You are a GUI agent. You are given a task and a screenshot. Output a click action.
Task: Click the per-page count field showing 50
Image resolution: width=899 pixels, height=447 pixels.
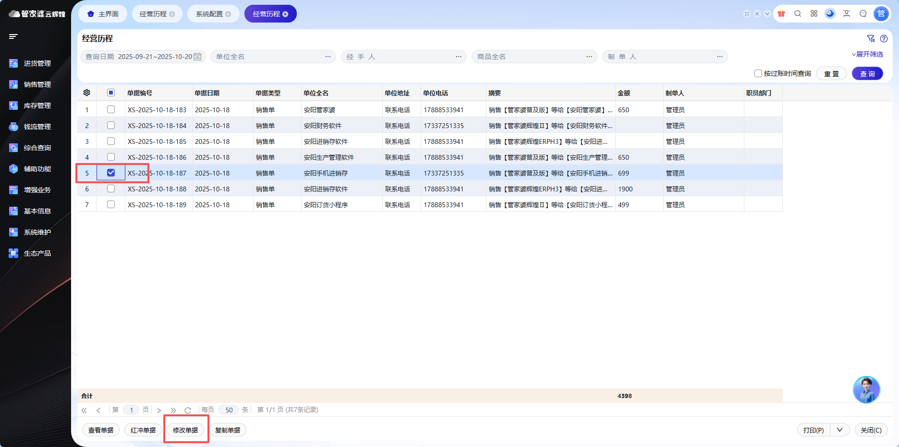(229, 410)
